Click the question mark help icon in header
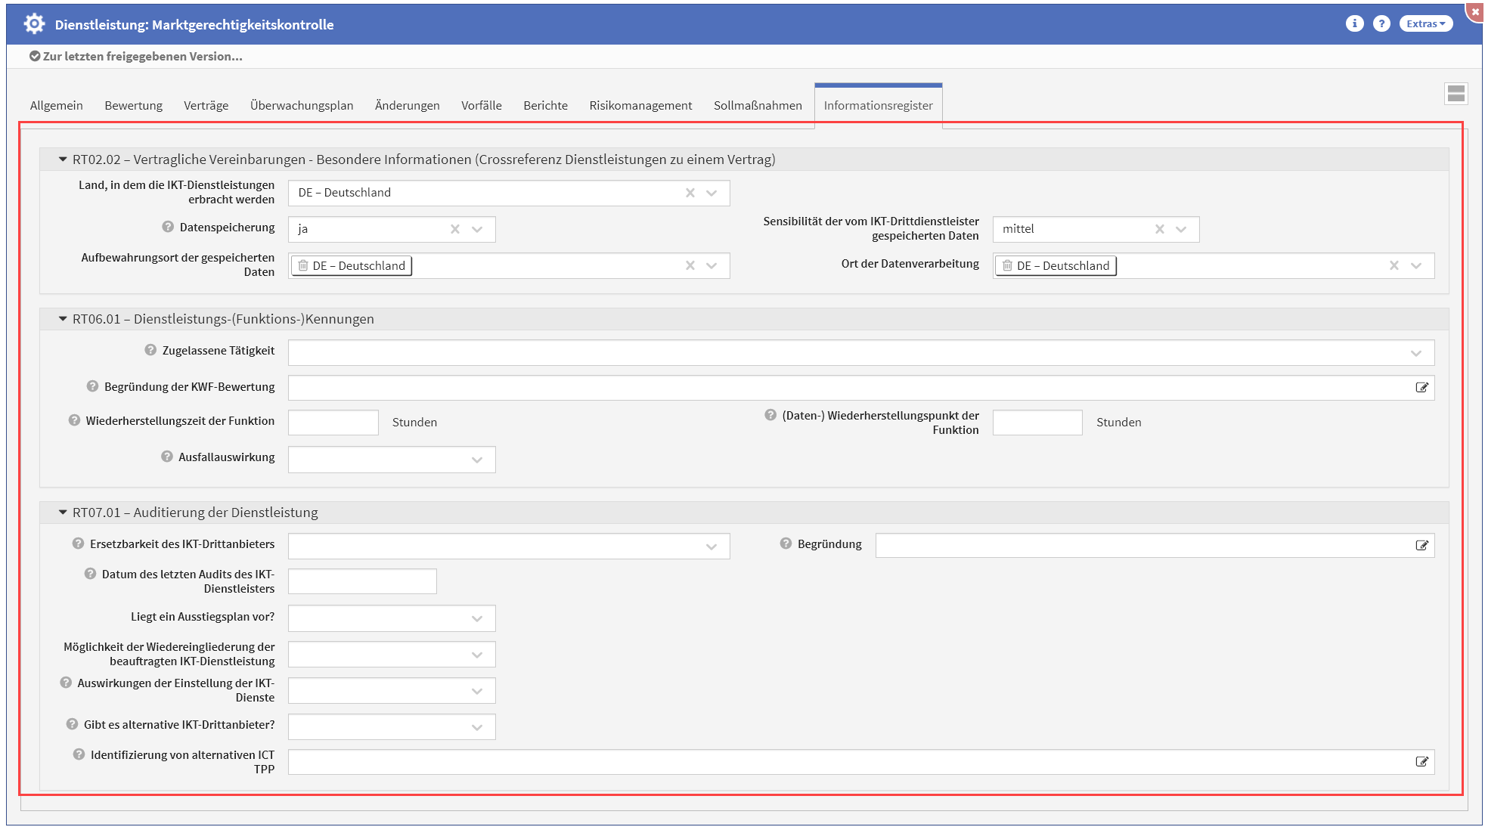Viewport: 1485px width, 830px height. pos(1381,23)
